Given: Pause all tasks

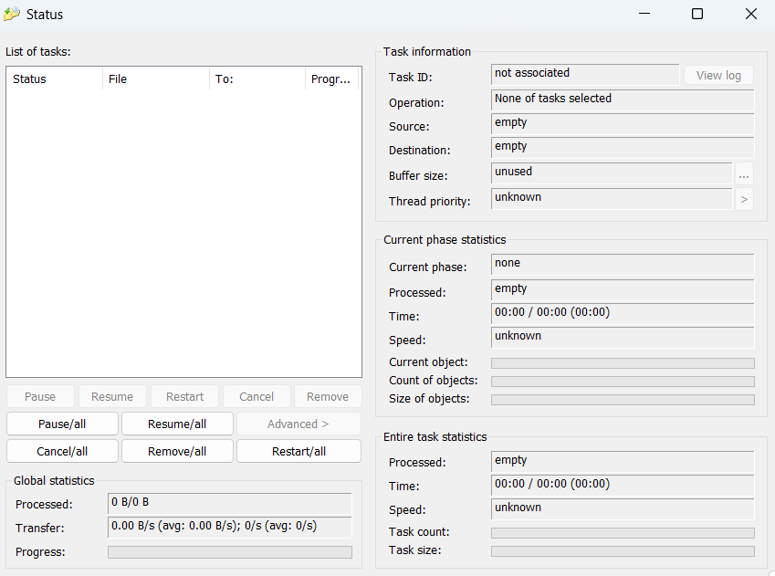Looking at the screenshot, I should coord(61,423).
